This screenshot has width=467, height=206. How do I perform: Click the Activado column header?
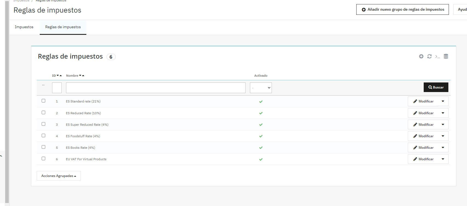tap(261, 76)
